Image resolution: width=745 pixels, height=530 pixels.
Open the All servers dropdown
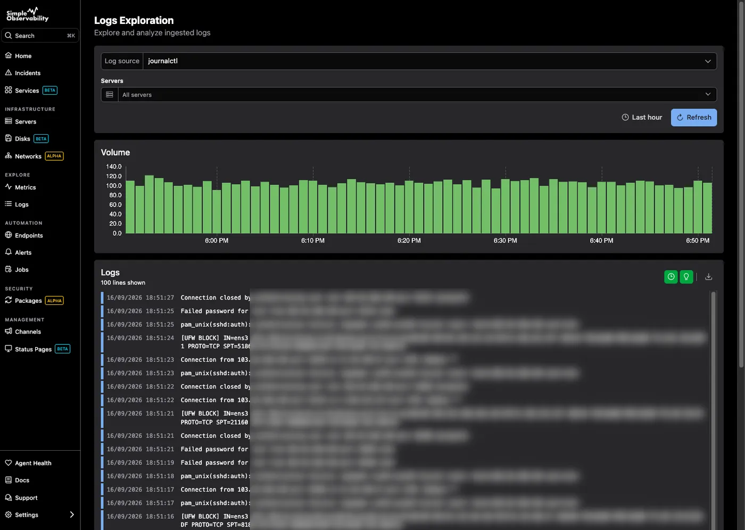[417, 95]
